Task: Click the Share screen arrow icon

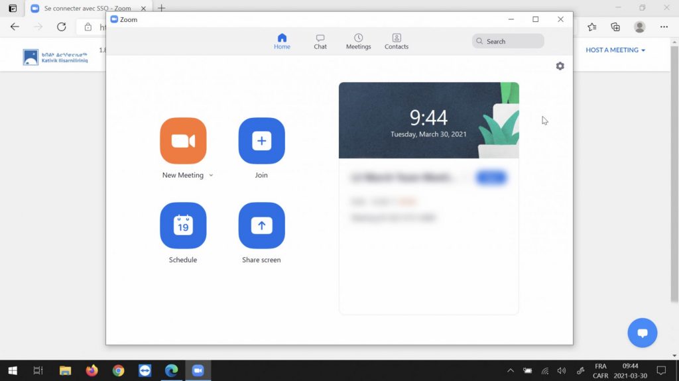Action: coord(261,225)
